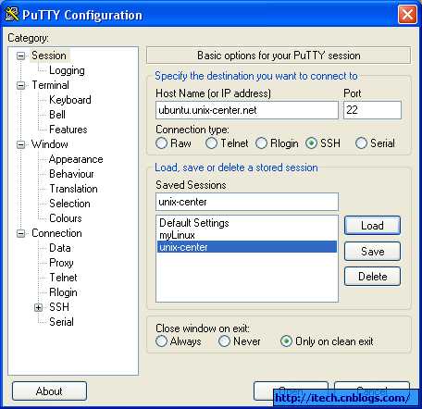This screenshot has height=409, width=422.
Task: Open the SSH category in tree
Action: [x=59, y=307]
